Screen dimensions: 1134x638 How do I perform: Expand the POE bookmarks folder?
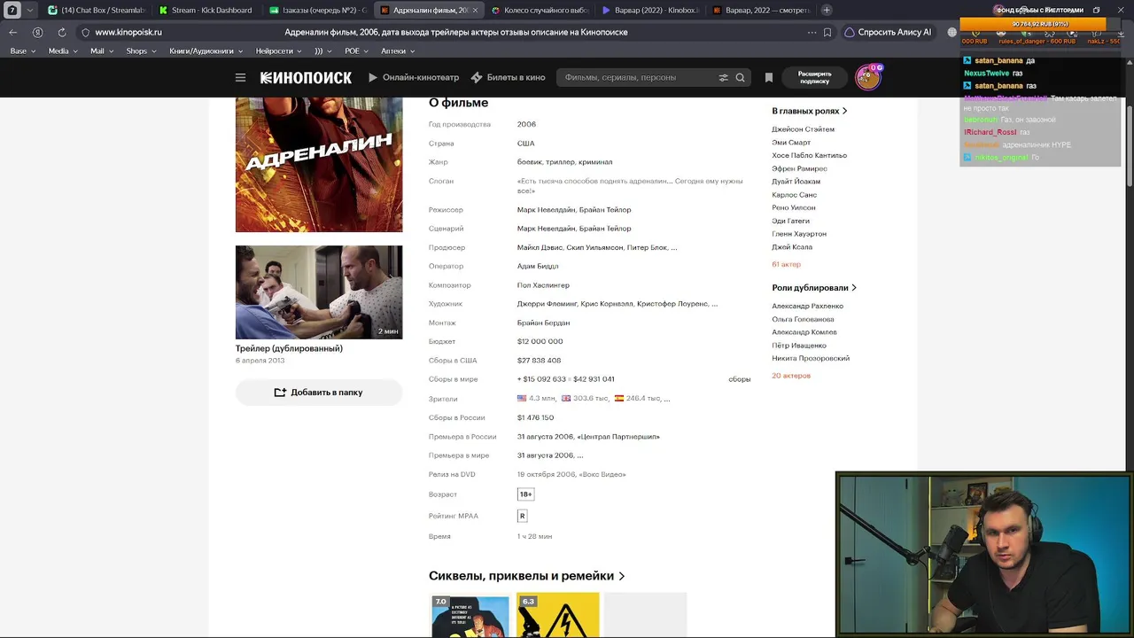click(x=356, y=51)
